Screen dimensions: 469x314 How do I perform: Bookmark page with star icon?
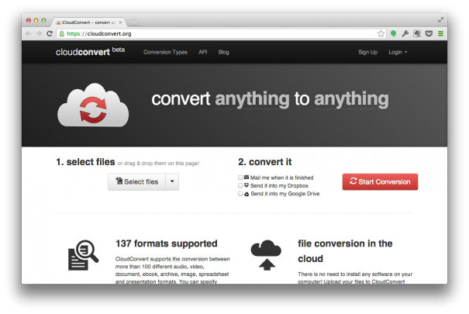coord(381,33)
